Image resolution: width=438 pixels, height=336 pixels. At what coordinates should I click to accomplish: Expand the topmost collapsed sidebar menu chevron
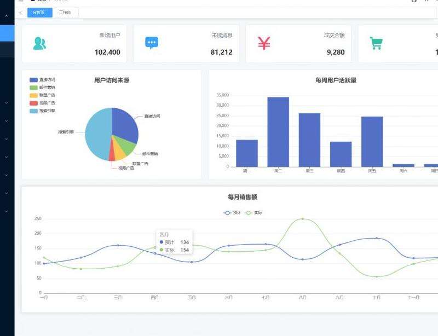click(x=7, y=103)
